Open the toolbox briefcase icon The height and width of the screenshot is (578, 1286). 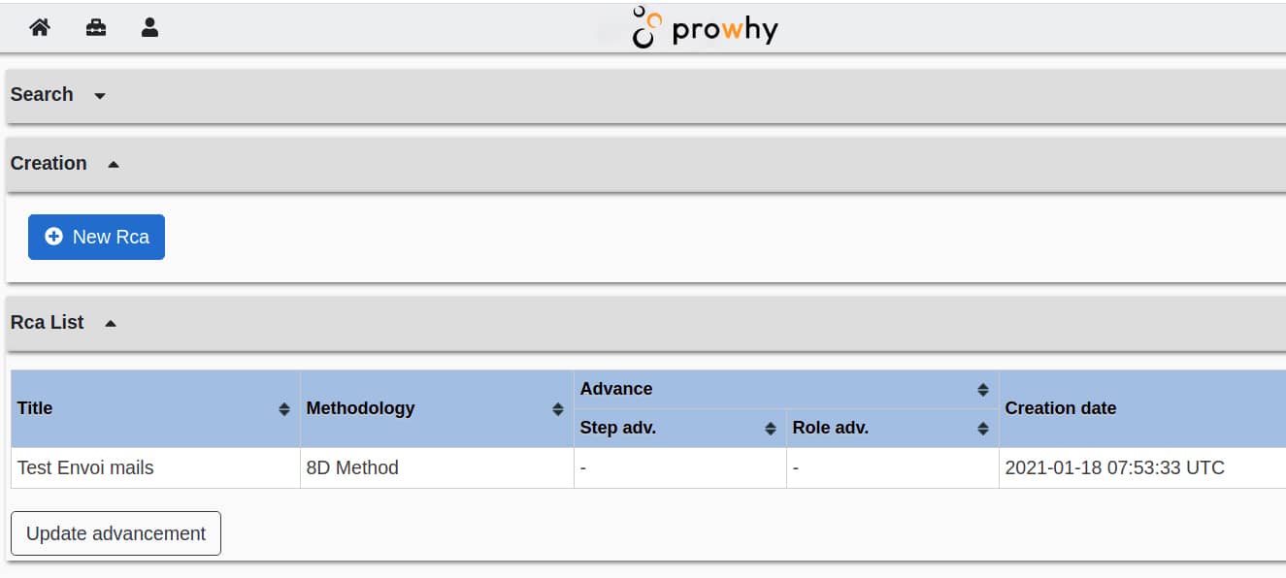(x=96, y=28)
